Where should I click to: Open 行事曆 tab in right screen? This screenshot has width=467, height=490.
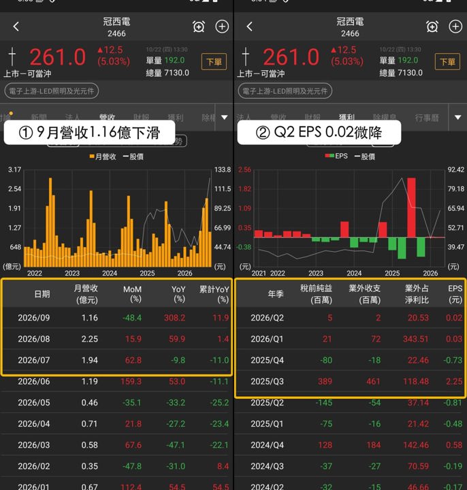tap(427, 117)
